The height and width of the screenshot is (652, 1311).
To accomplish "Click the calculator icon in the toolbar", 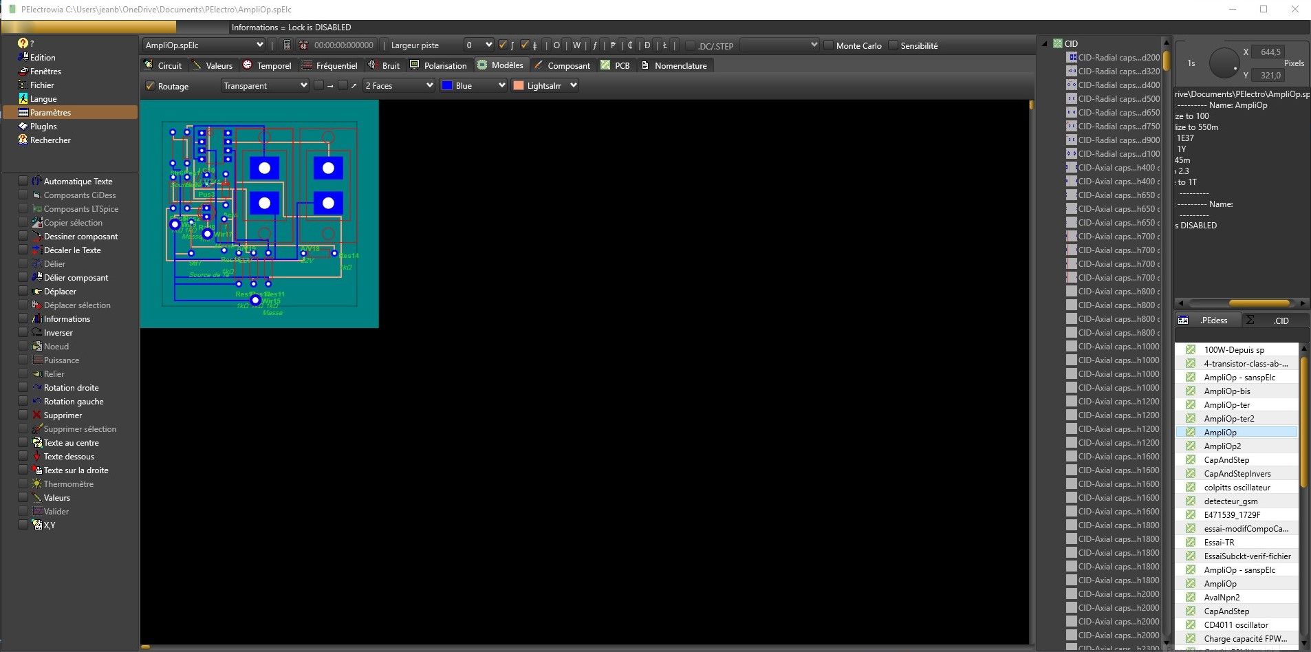I will pyautogui.click(x=287, y=45).
